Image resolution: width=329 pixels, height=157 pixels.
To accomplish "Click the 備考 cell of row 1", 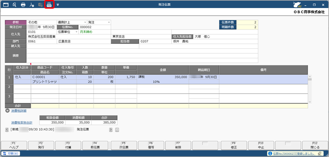I will click(x=263, y=80).
